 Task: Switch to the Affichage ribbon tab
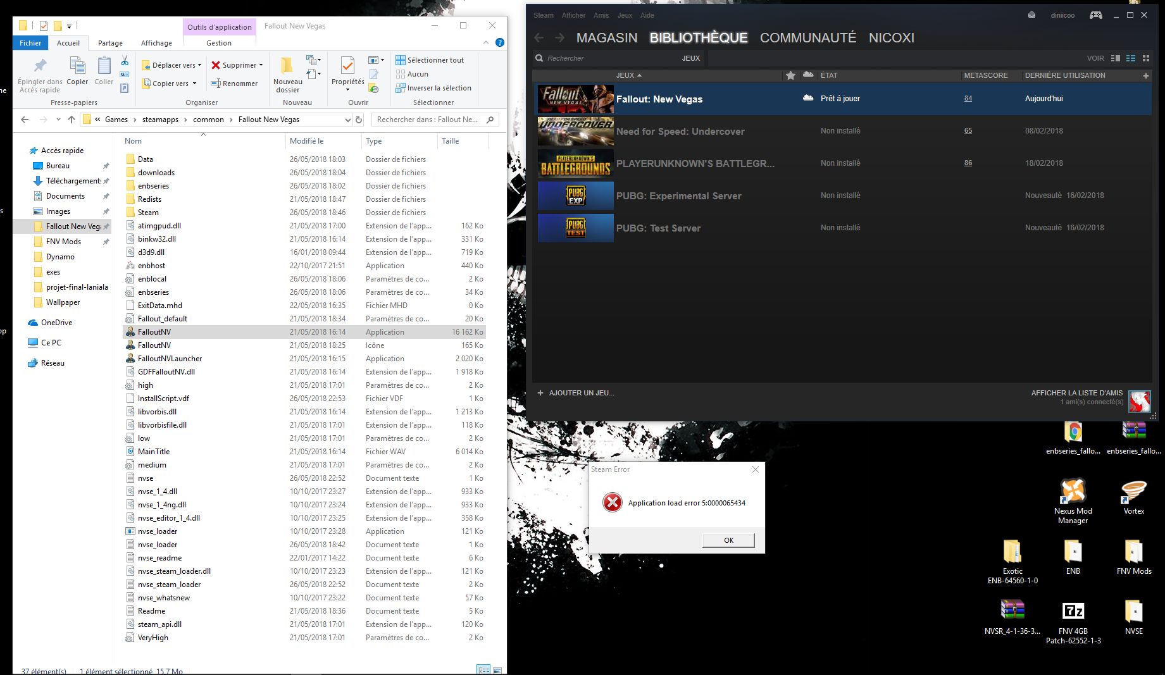(x=156, y=43)
